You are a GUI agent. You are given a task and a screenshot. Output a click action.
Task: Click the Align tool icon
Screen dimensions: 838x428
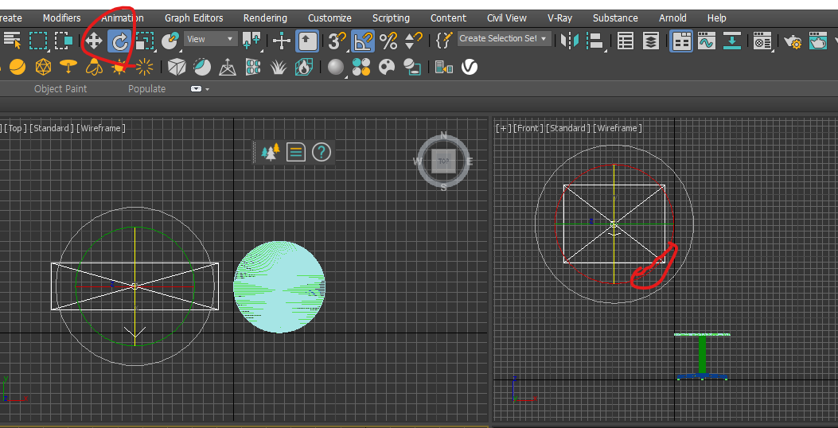click(595, 41)
